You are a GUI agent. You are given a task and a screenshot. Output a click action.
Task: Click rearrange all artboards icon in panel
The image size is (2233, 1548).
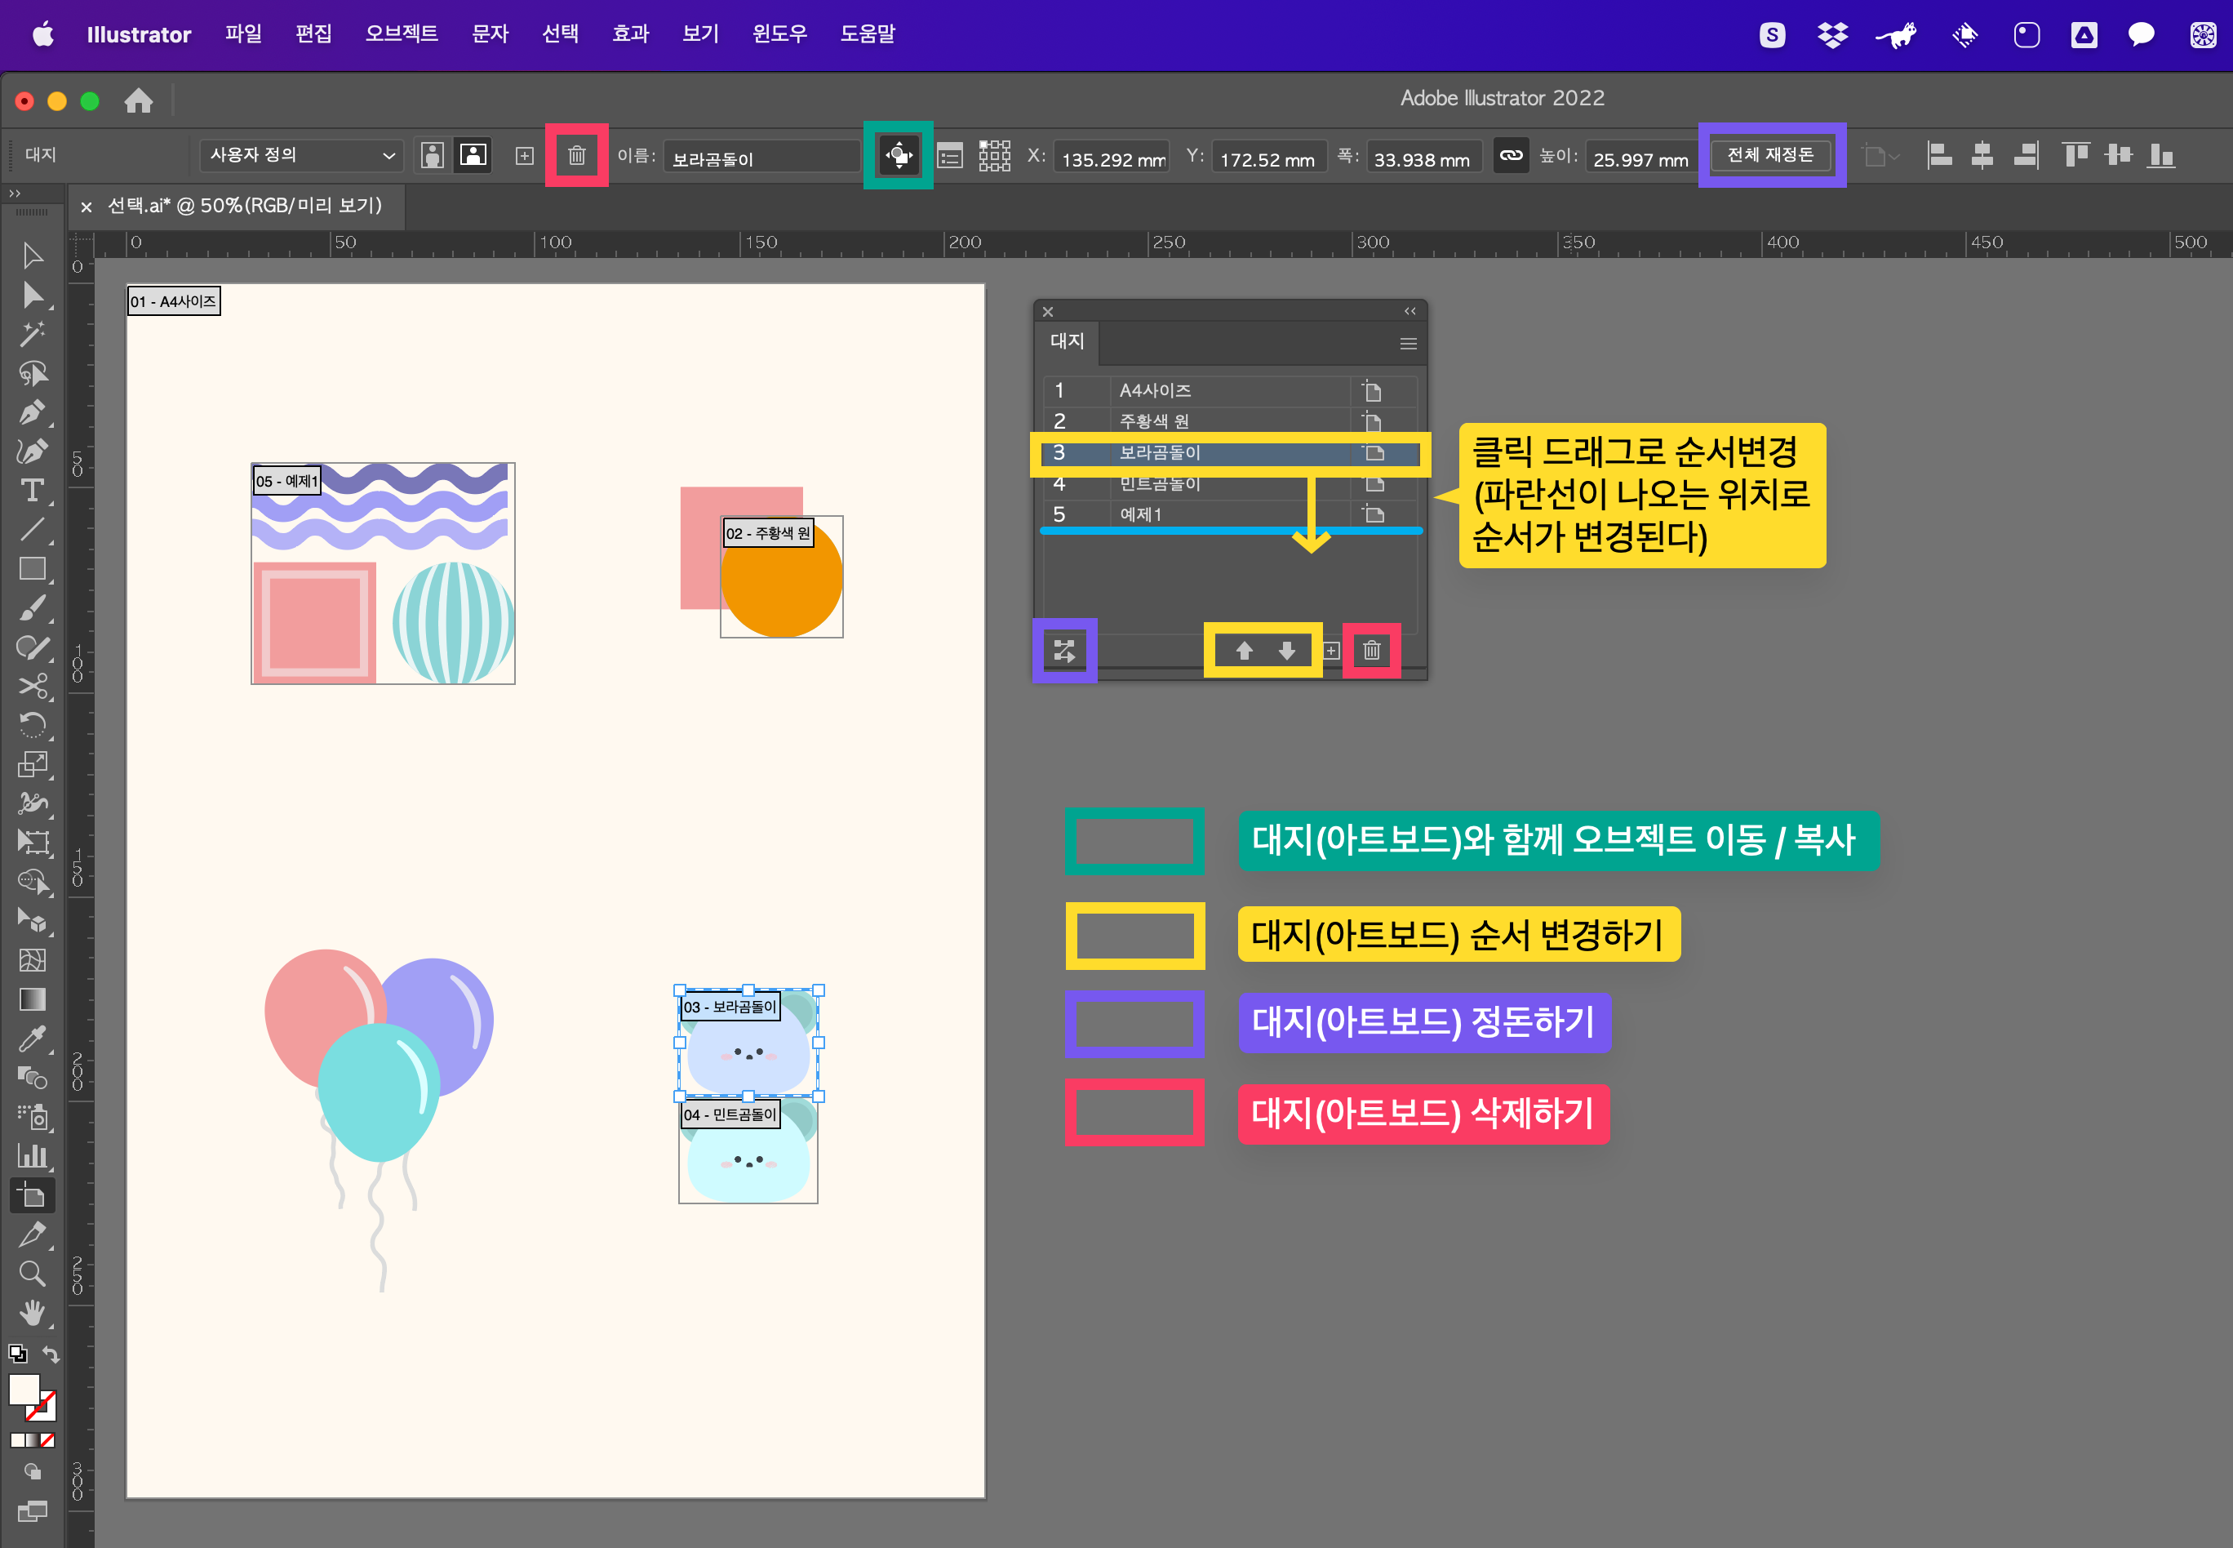1063,650
